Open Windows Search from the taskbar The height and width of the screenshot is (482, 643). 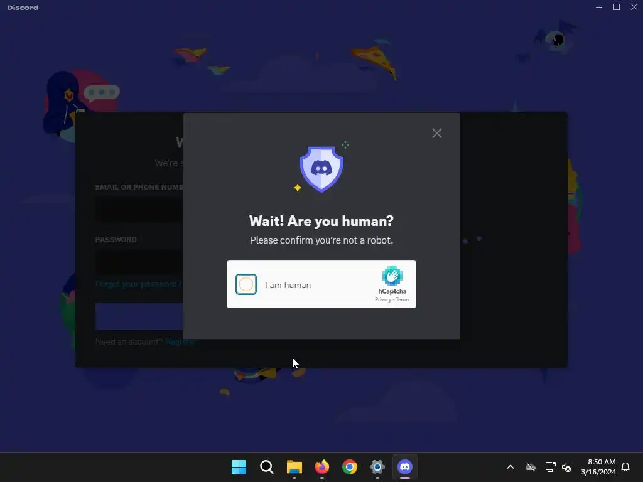point(266,467)
